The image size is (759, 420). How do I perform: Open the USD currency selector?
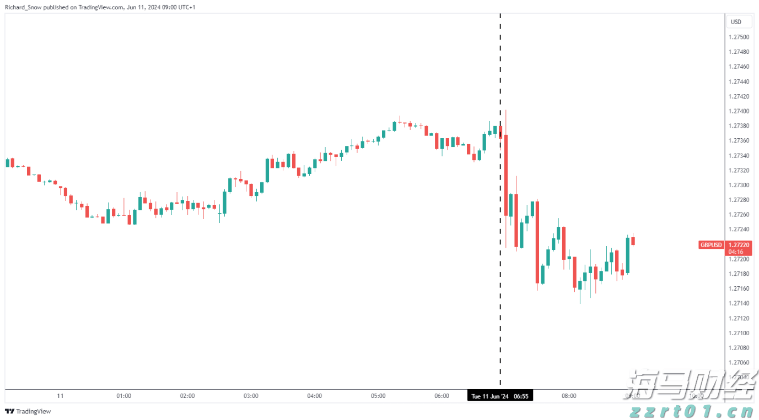pyautogui.click(x=736, y=22)
